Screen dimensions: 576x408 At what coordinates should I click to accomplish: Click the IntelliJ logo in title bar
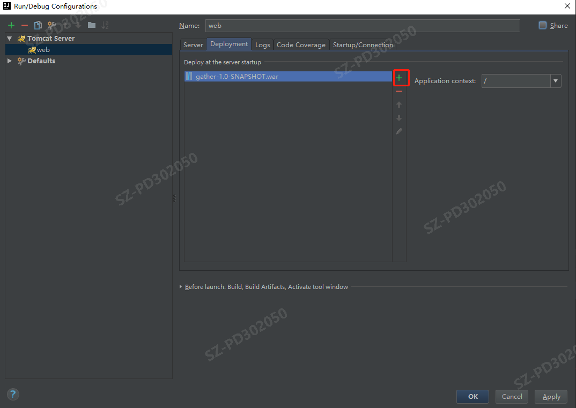6,6
